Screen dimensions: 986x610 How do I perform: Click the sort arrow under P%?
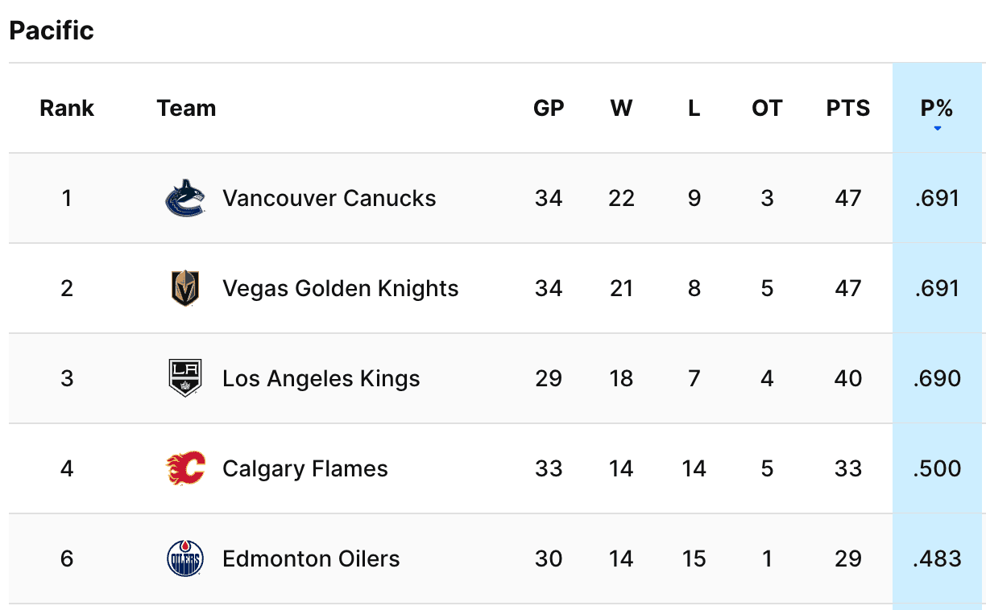click(937, 129)
